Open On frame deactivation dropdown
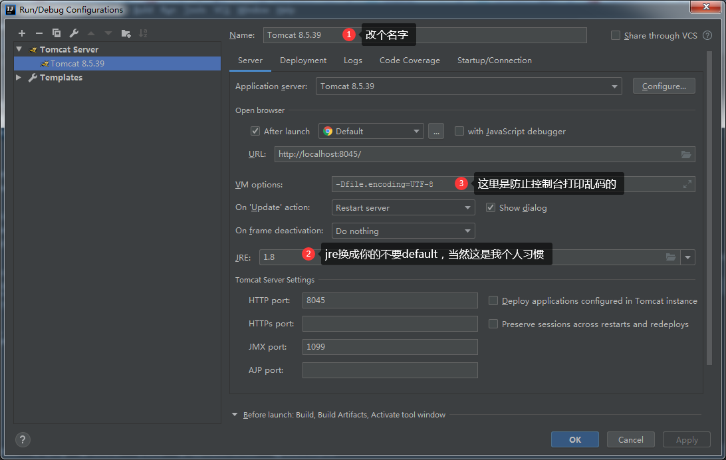This screenshot has height=460, width=726. tap(404, 231)
